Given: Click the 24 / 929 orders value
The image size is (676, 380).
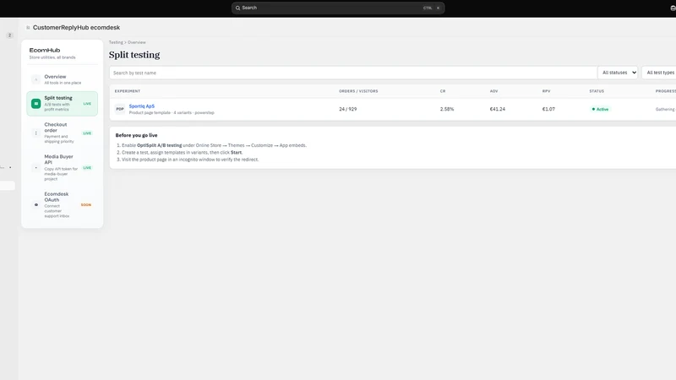Looking at the screenshot, I should coord(347,110).
